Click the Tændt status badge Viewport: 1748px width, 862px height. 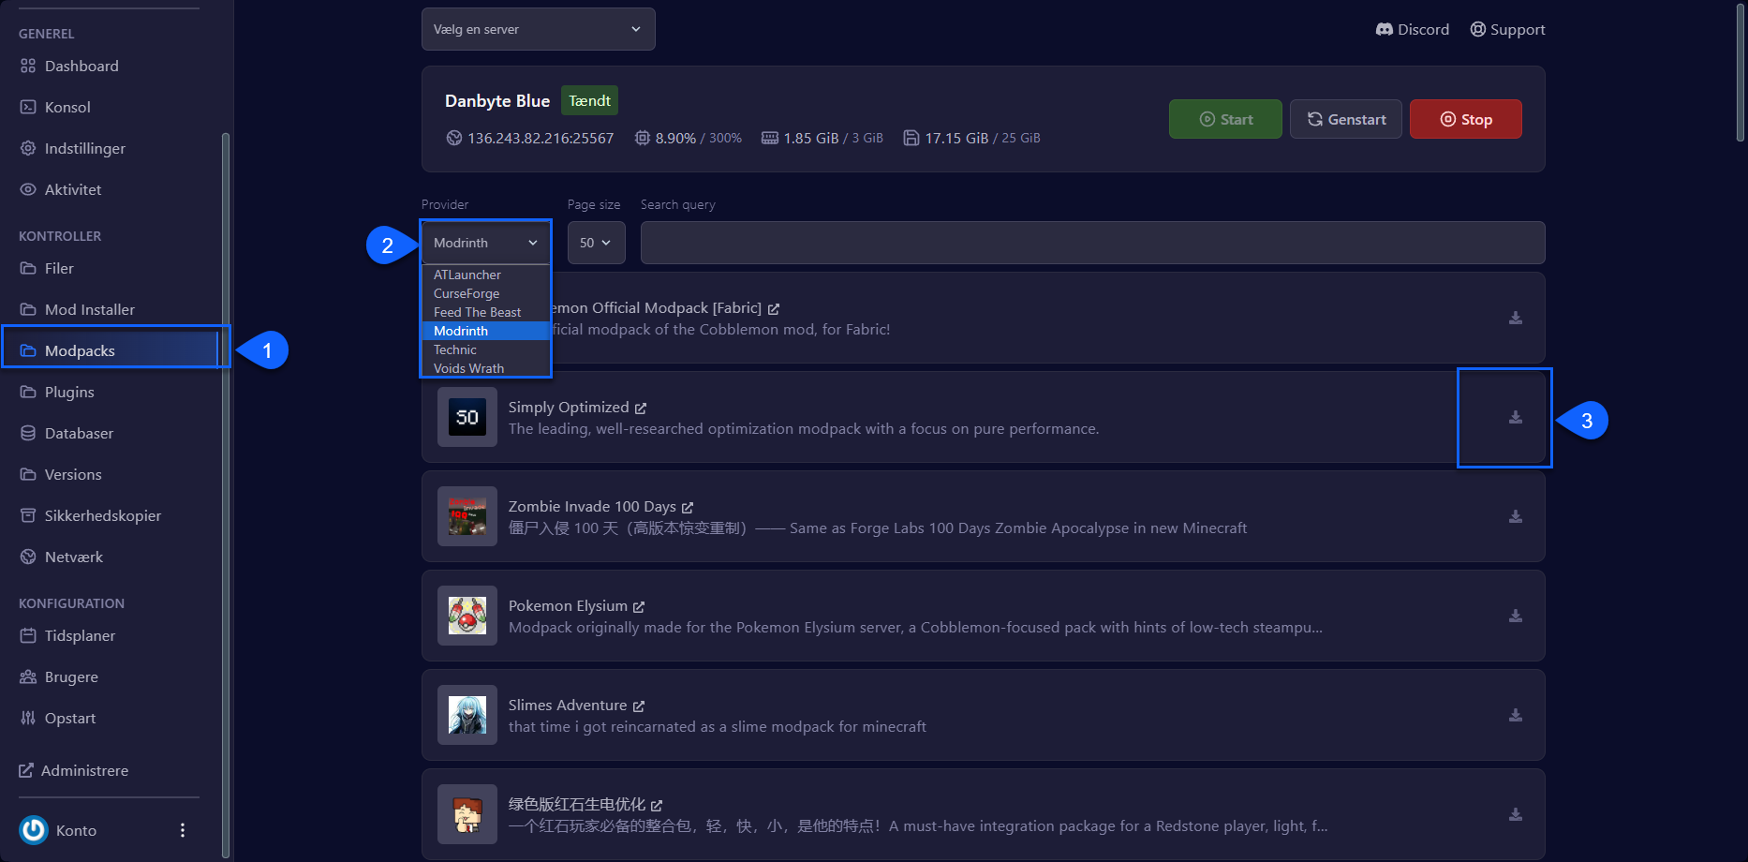589,100
